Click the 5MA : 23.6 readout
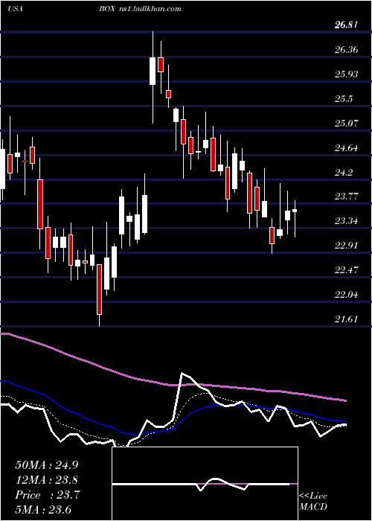This screenshot has height=521, width=372. (43, 510)
